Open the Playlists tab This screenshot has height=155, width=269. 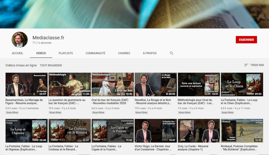(66, 53)
